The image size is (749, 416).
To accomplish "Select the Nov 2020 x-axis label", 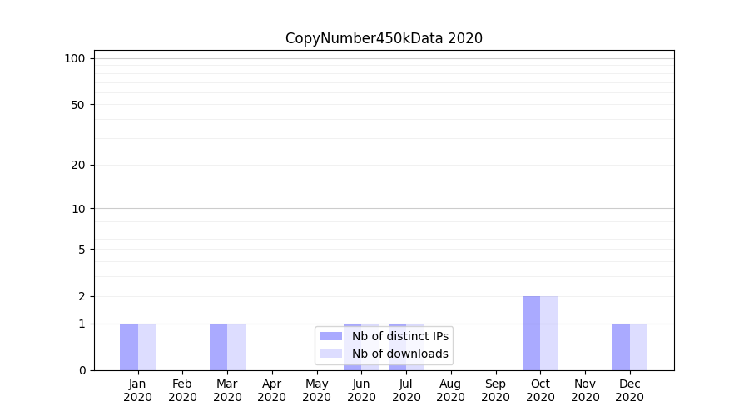I will [x=585, y=390].
